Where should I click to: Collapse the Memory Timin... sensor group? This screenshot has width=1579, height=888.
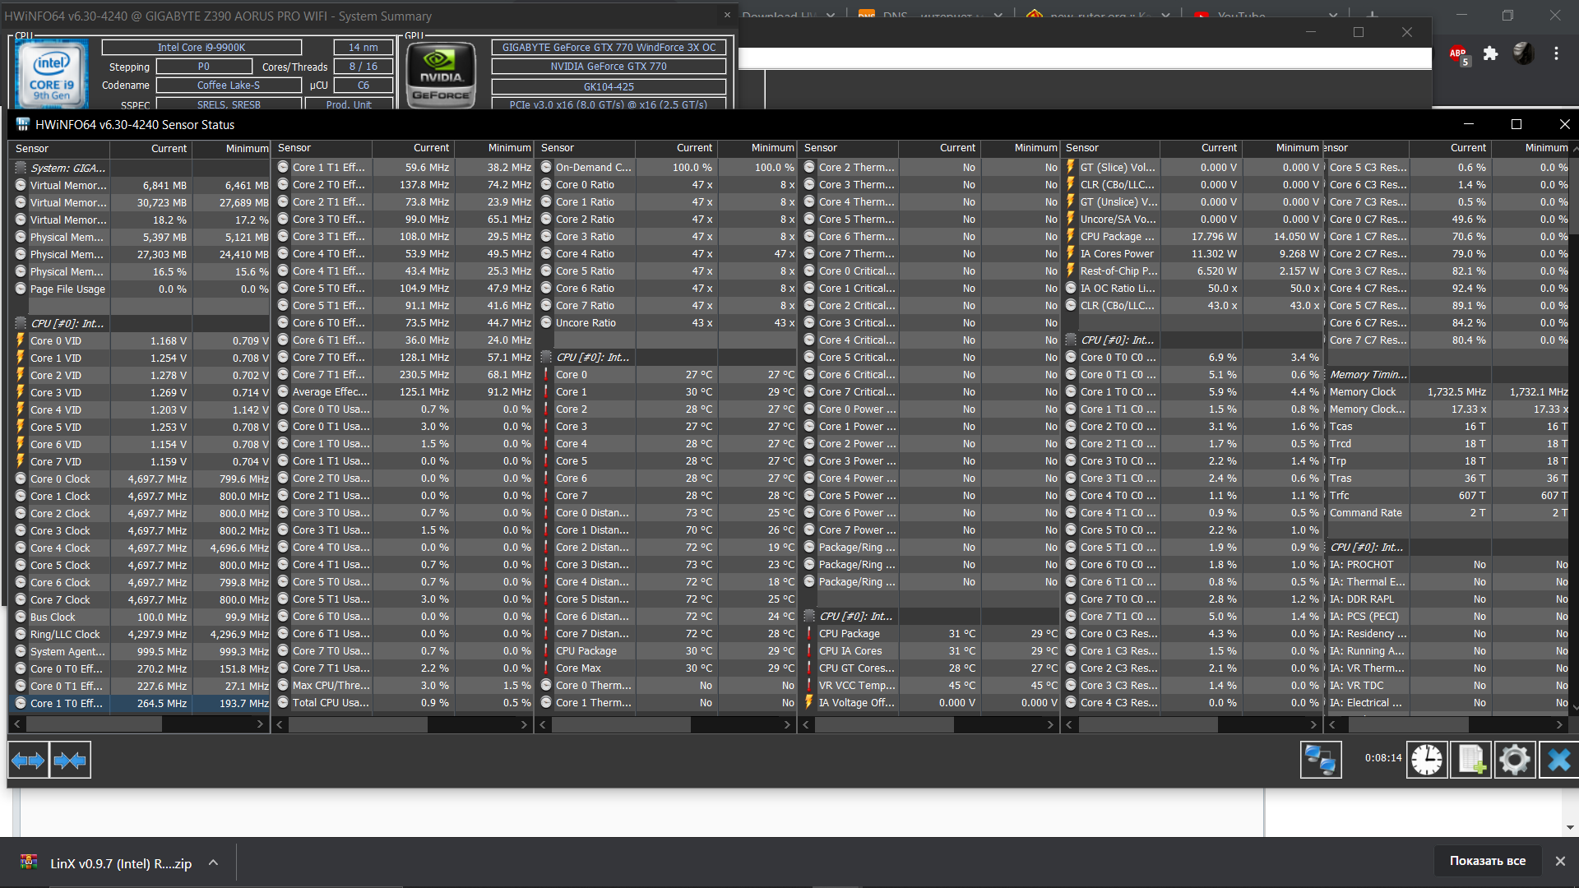pyautogui.click(x=1368, y=375)
